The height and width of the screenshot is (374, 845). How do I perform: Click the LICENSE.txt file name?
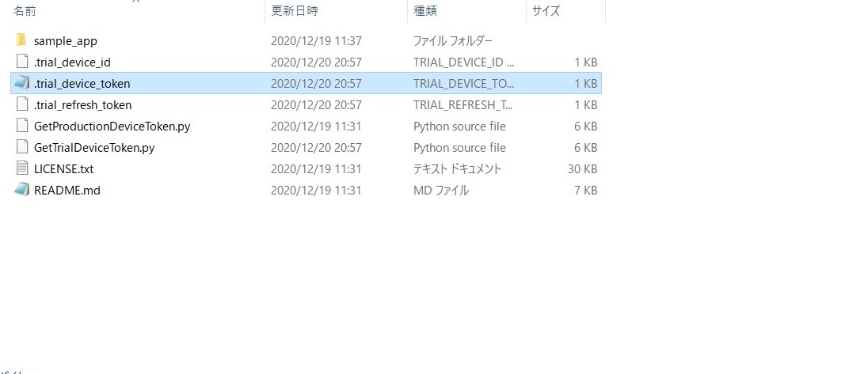tap(63, 169)
